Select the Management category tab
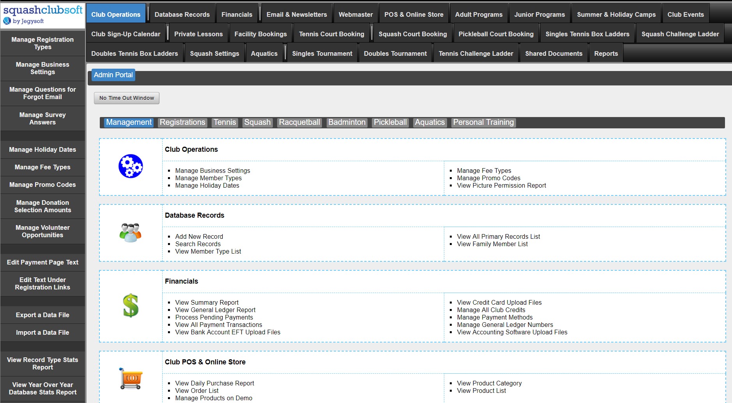Screen dimensions: 732x403 pyautogui.click(x=129, y=122)
